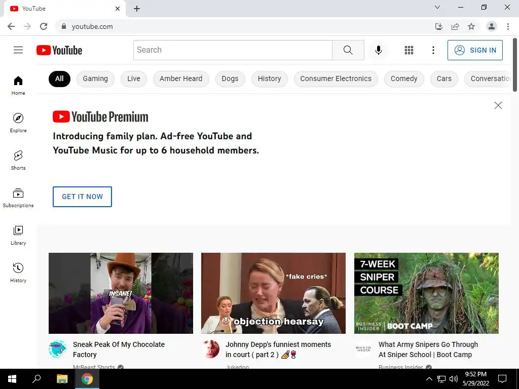This screenshot has width=519, height=389.
Task: Open File Explorer from taskbar
Action: 62,379
